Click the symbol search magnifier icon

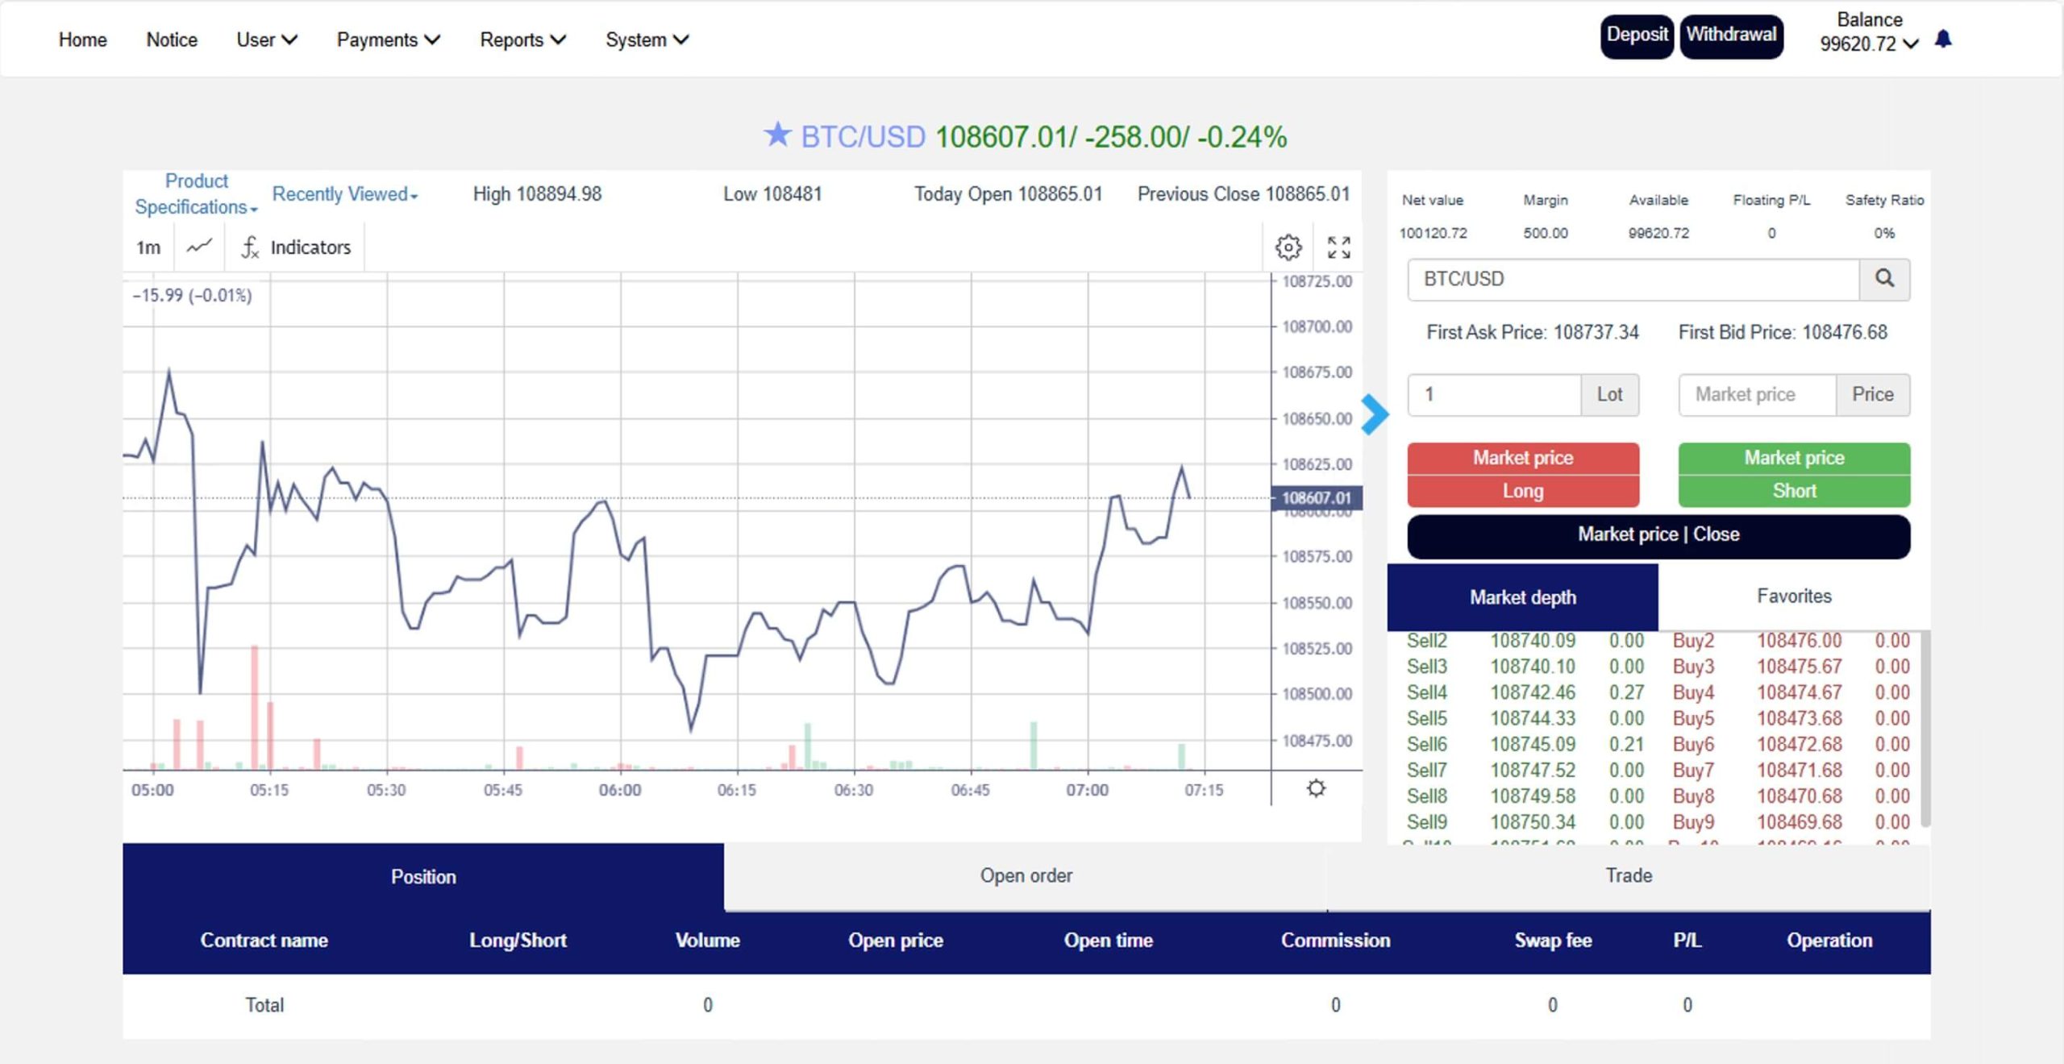[1884, 279]
